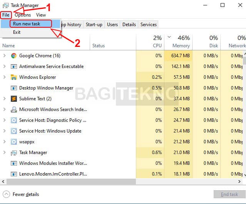The width and height of the screenshot is (246, 204).
Task: Expand Service Host: Diagnostic Policy row
Action: pyautogui.click(x=5, y=120)
